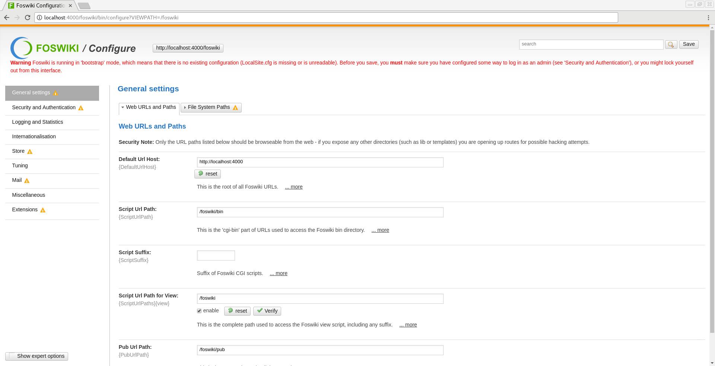Click the Default Url Host input field

click(320, 162)
